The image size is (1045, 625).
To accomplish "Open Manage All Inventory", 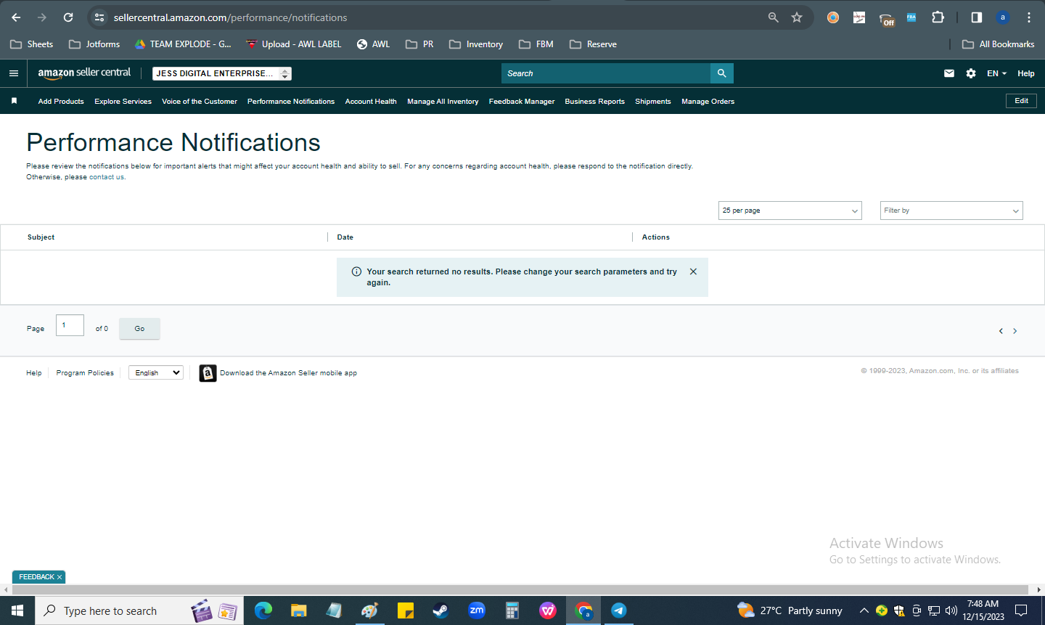I will pos(443,102).
